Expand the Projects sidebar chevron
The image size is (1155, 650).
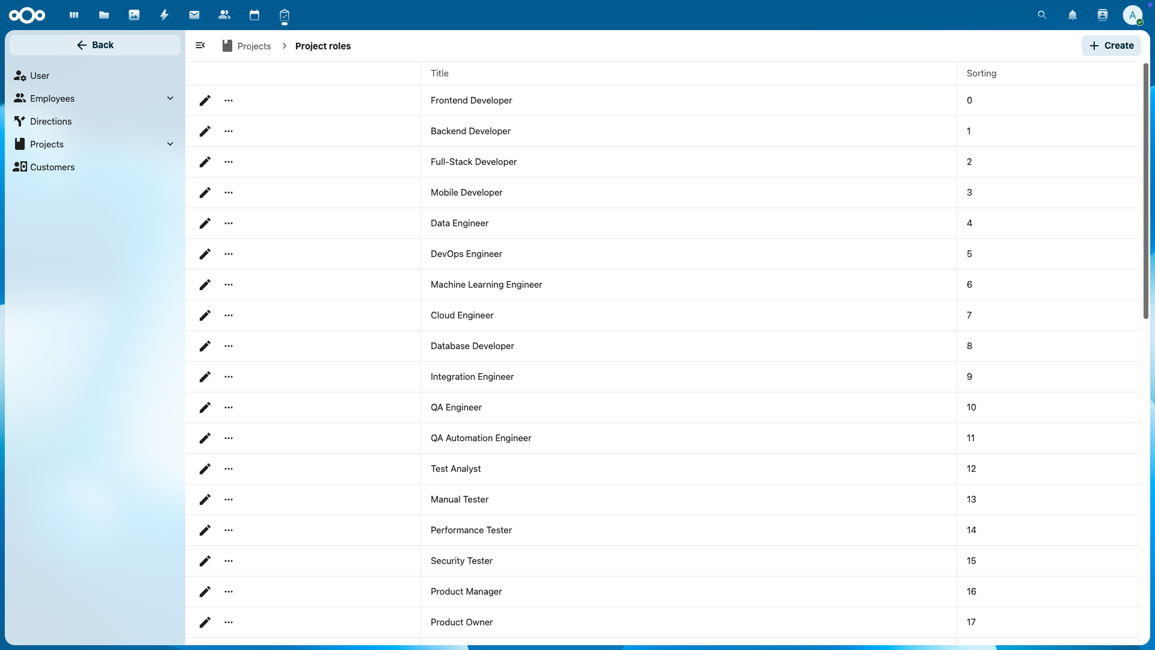(x=170, y=144)
